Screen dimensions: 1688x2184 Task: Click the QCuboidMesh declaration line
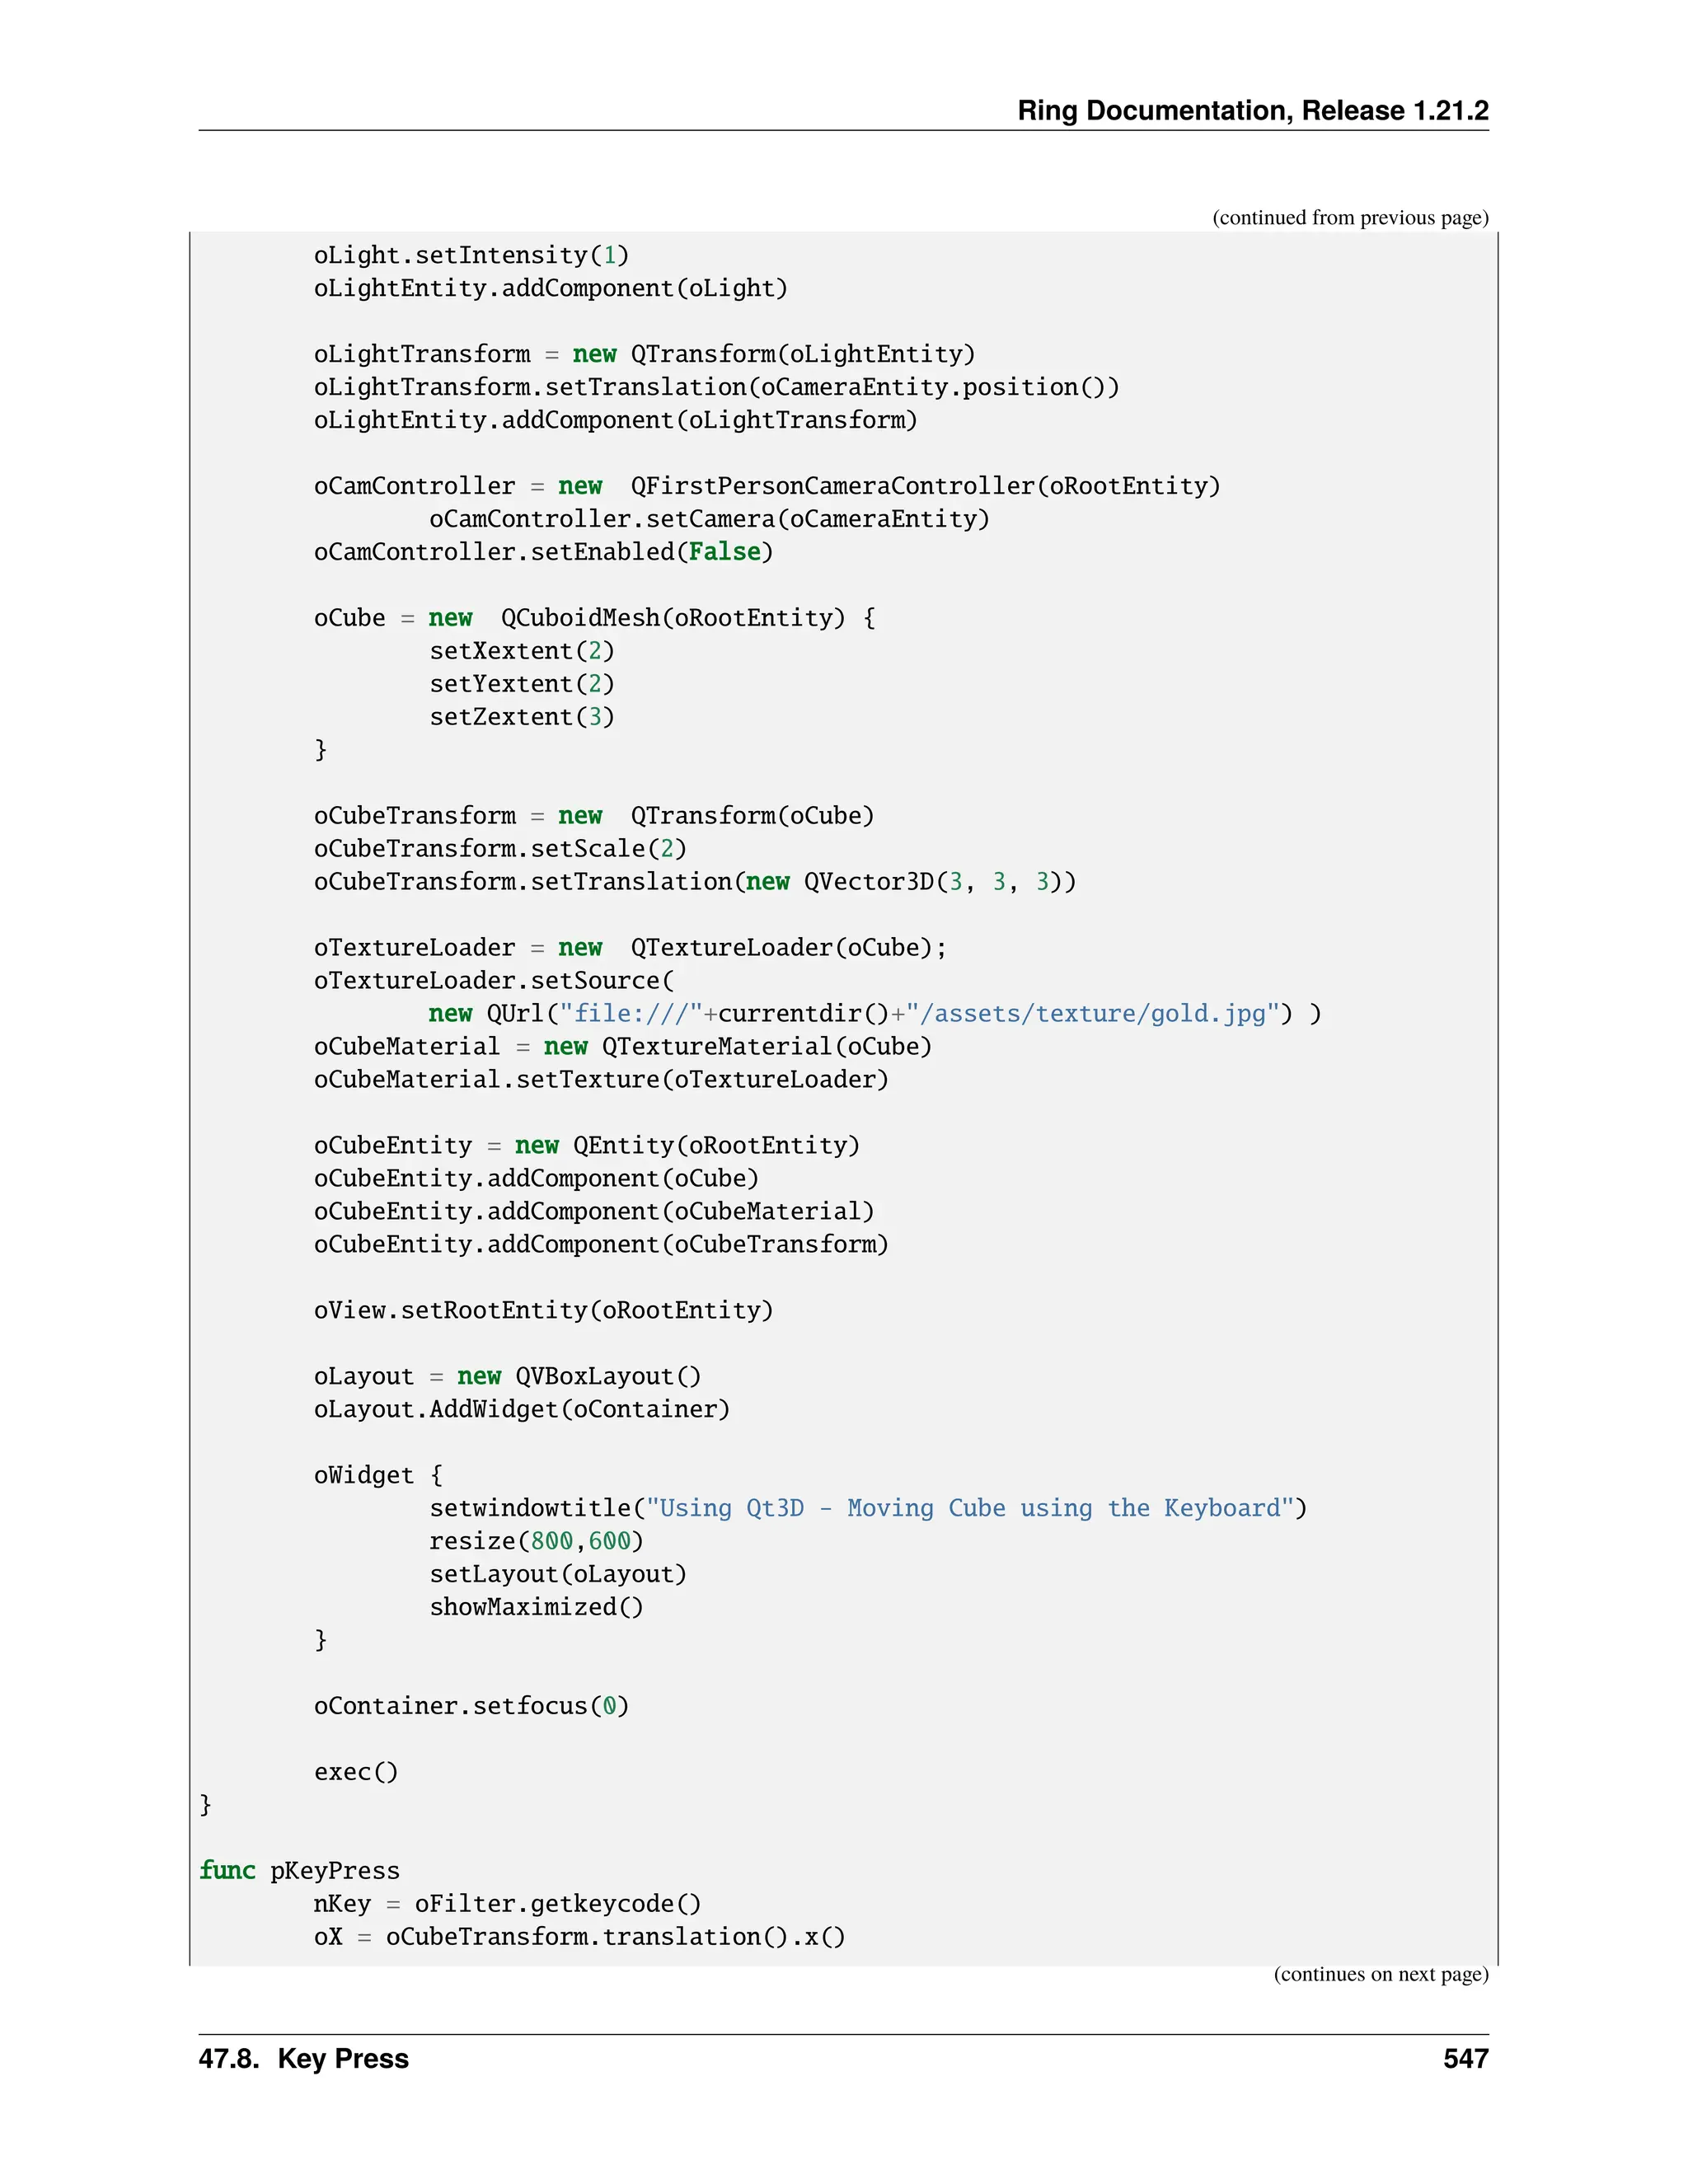pos(594,618)
